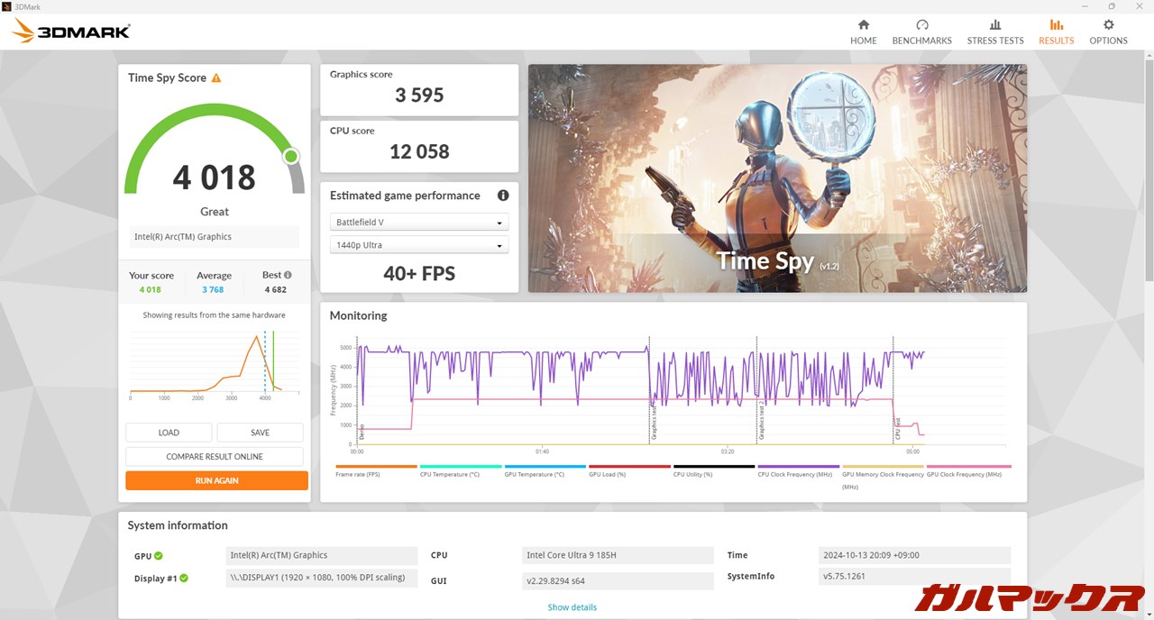Toggle the CPU Clock Frequency legend swatch

(798, 467)
